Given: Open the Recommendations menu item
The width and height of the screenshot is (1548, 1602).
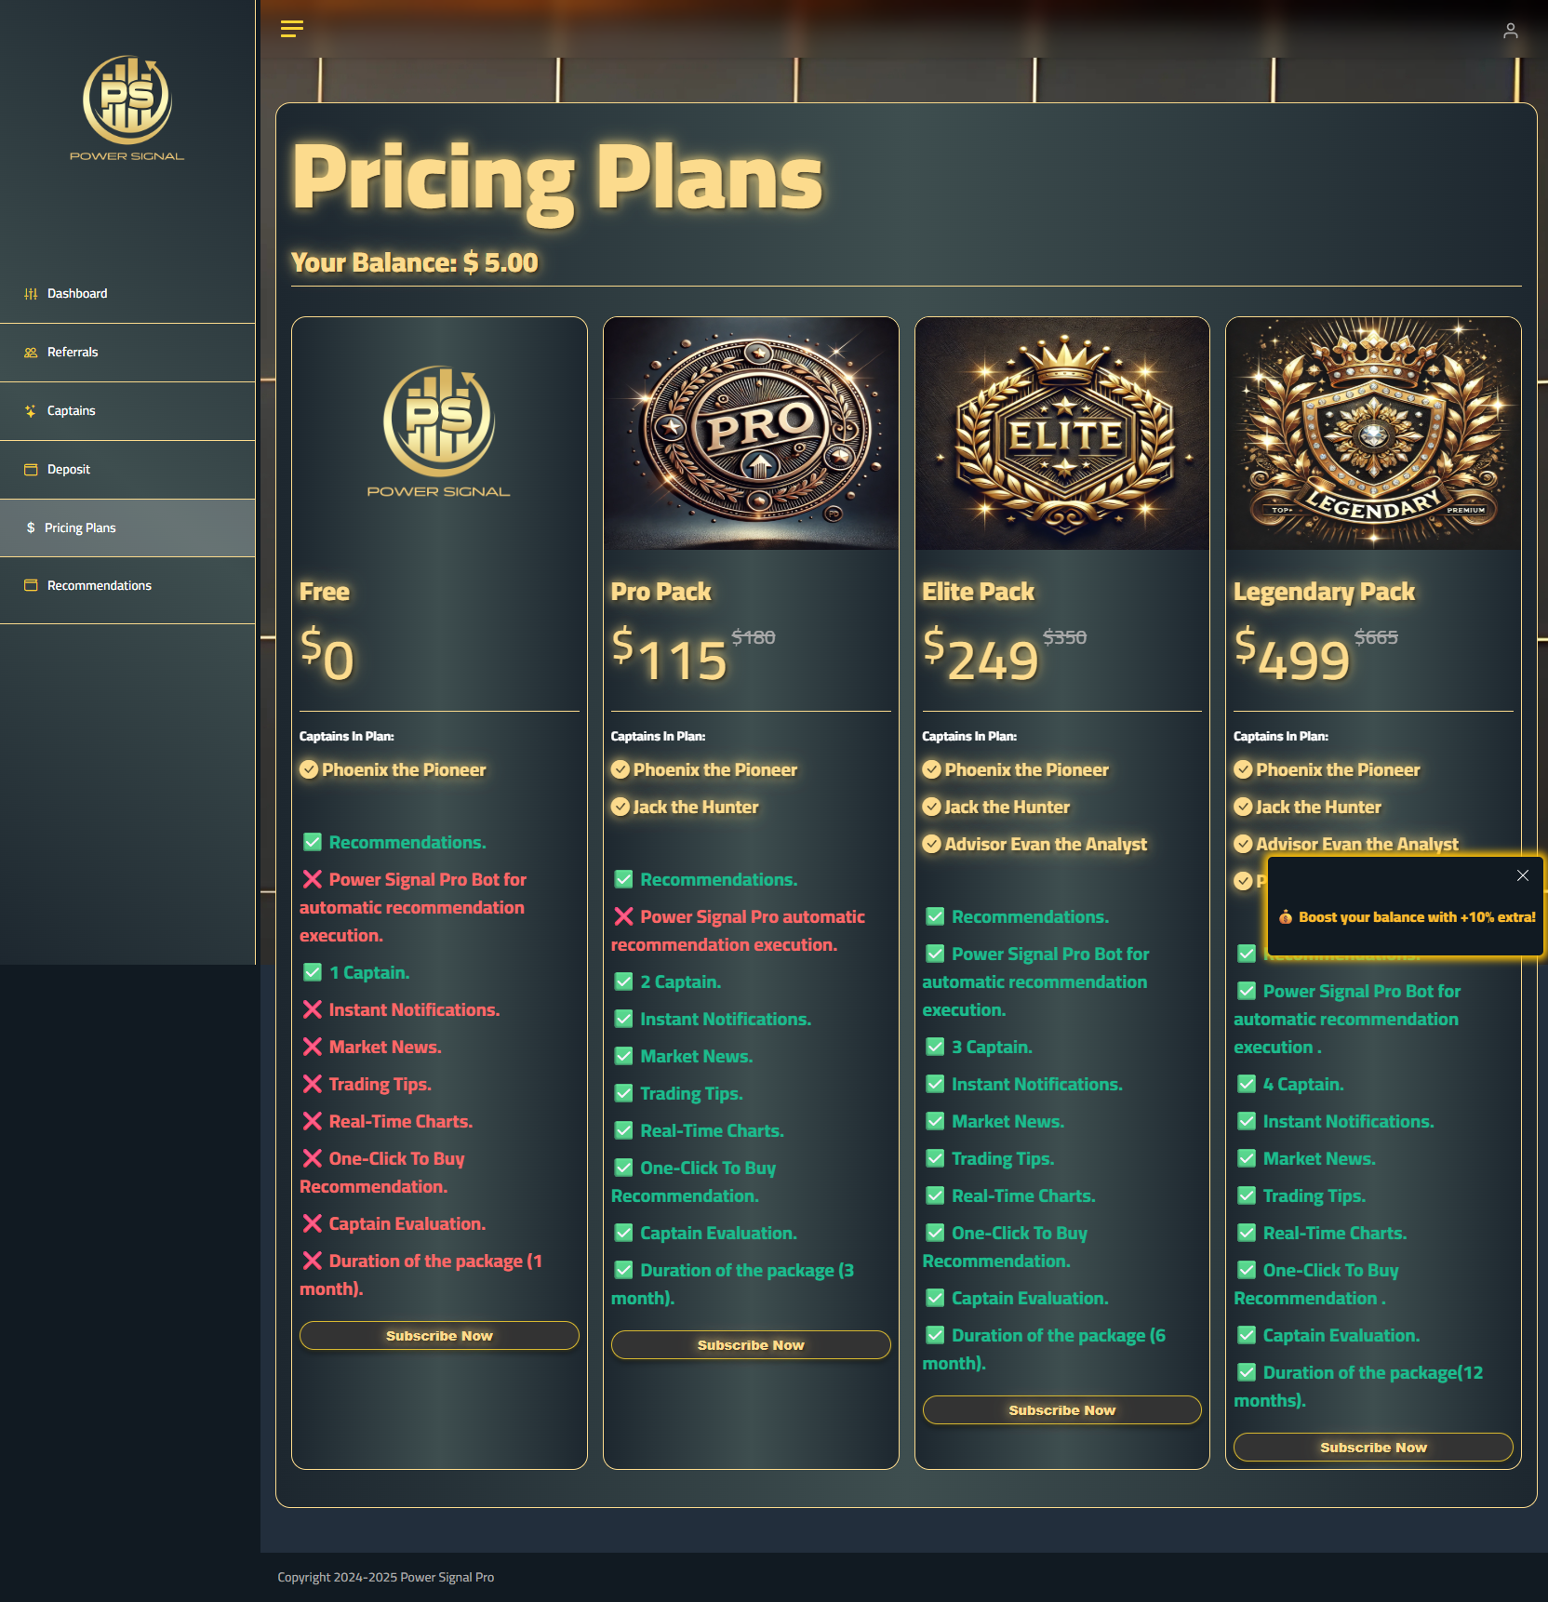Looking at the screenshot, I should 99,586.
